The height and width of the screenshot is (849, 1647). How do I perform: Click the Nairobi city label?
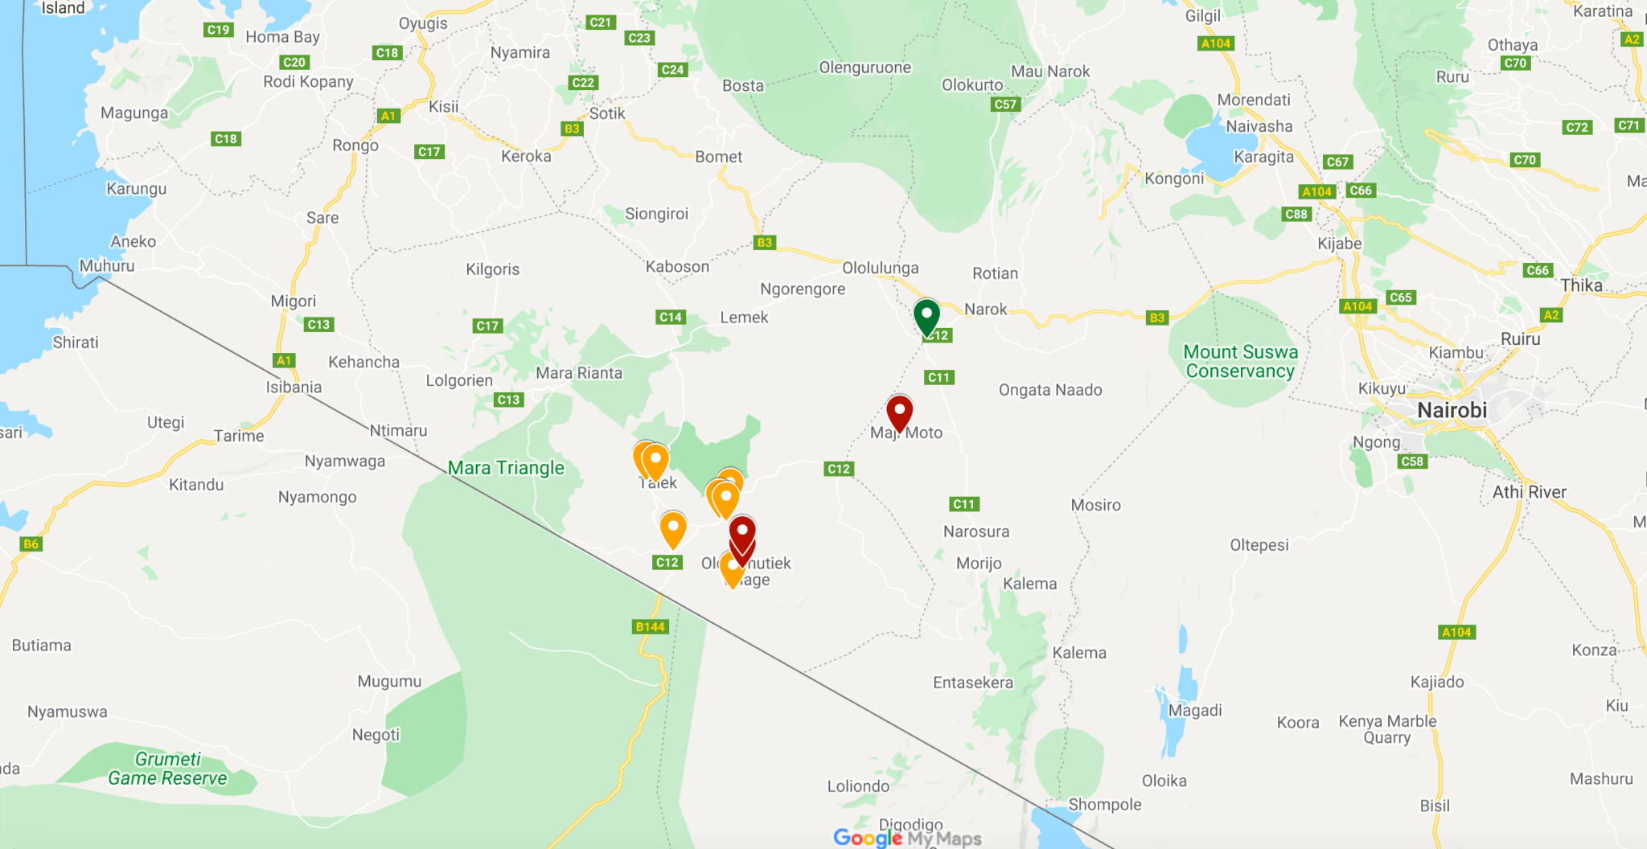pyautogui.click(x=1452, y=410)
